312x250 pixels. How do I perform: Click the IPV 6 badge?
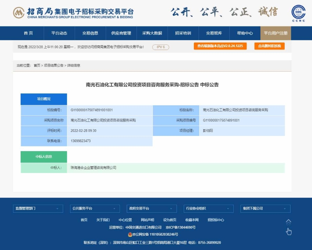[x=161, y=47]
